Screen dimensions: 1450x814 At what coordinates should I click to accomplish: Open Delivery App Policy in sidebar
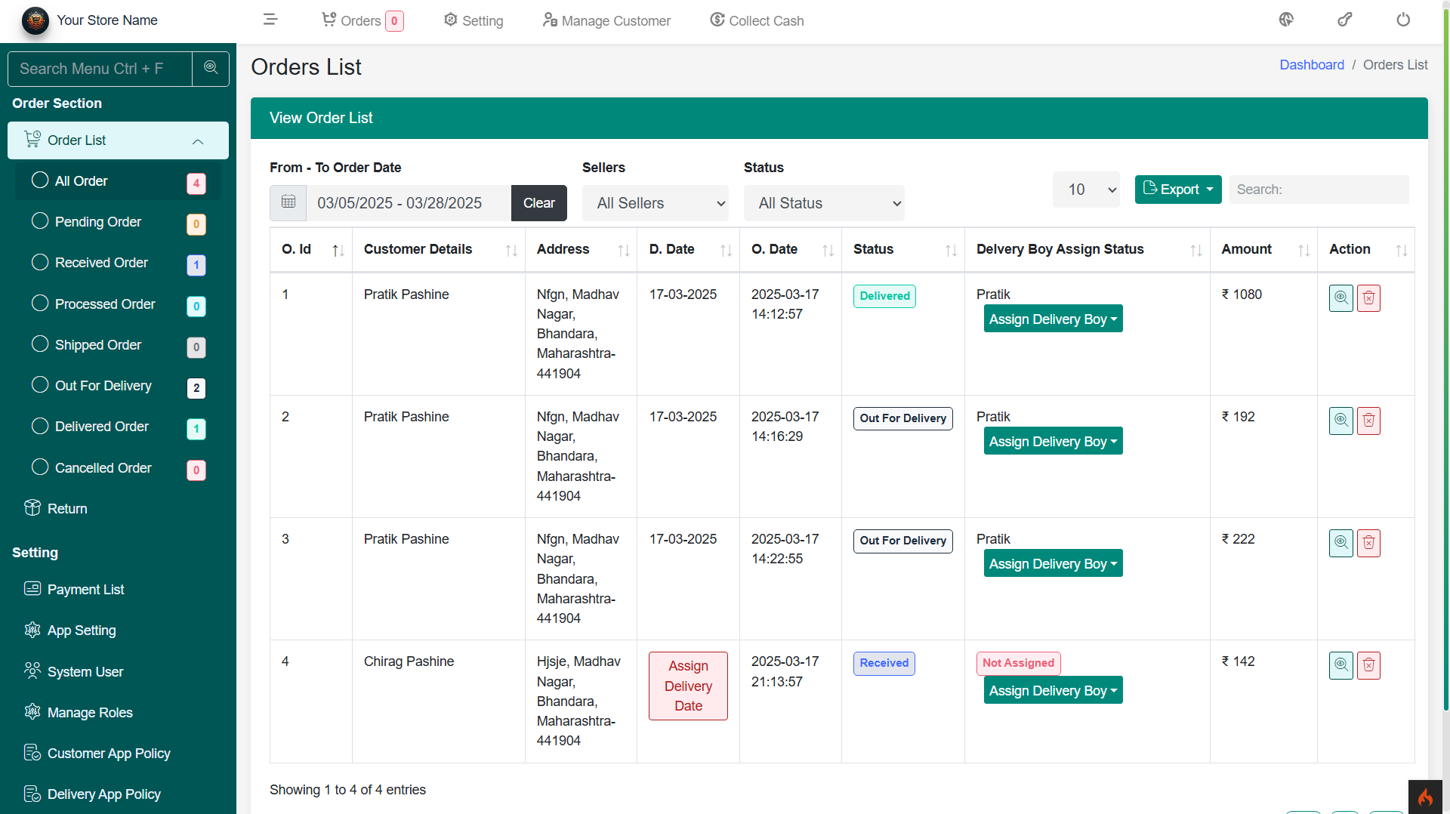[x=118, y=794]
